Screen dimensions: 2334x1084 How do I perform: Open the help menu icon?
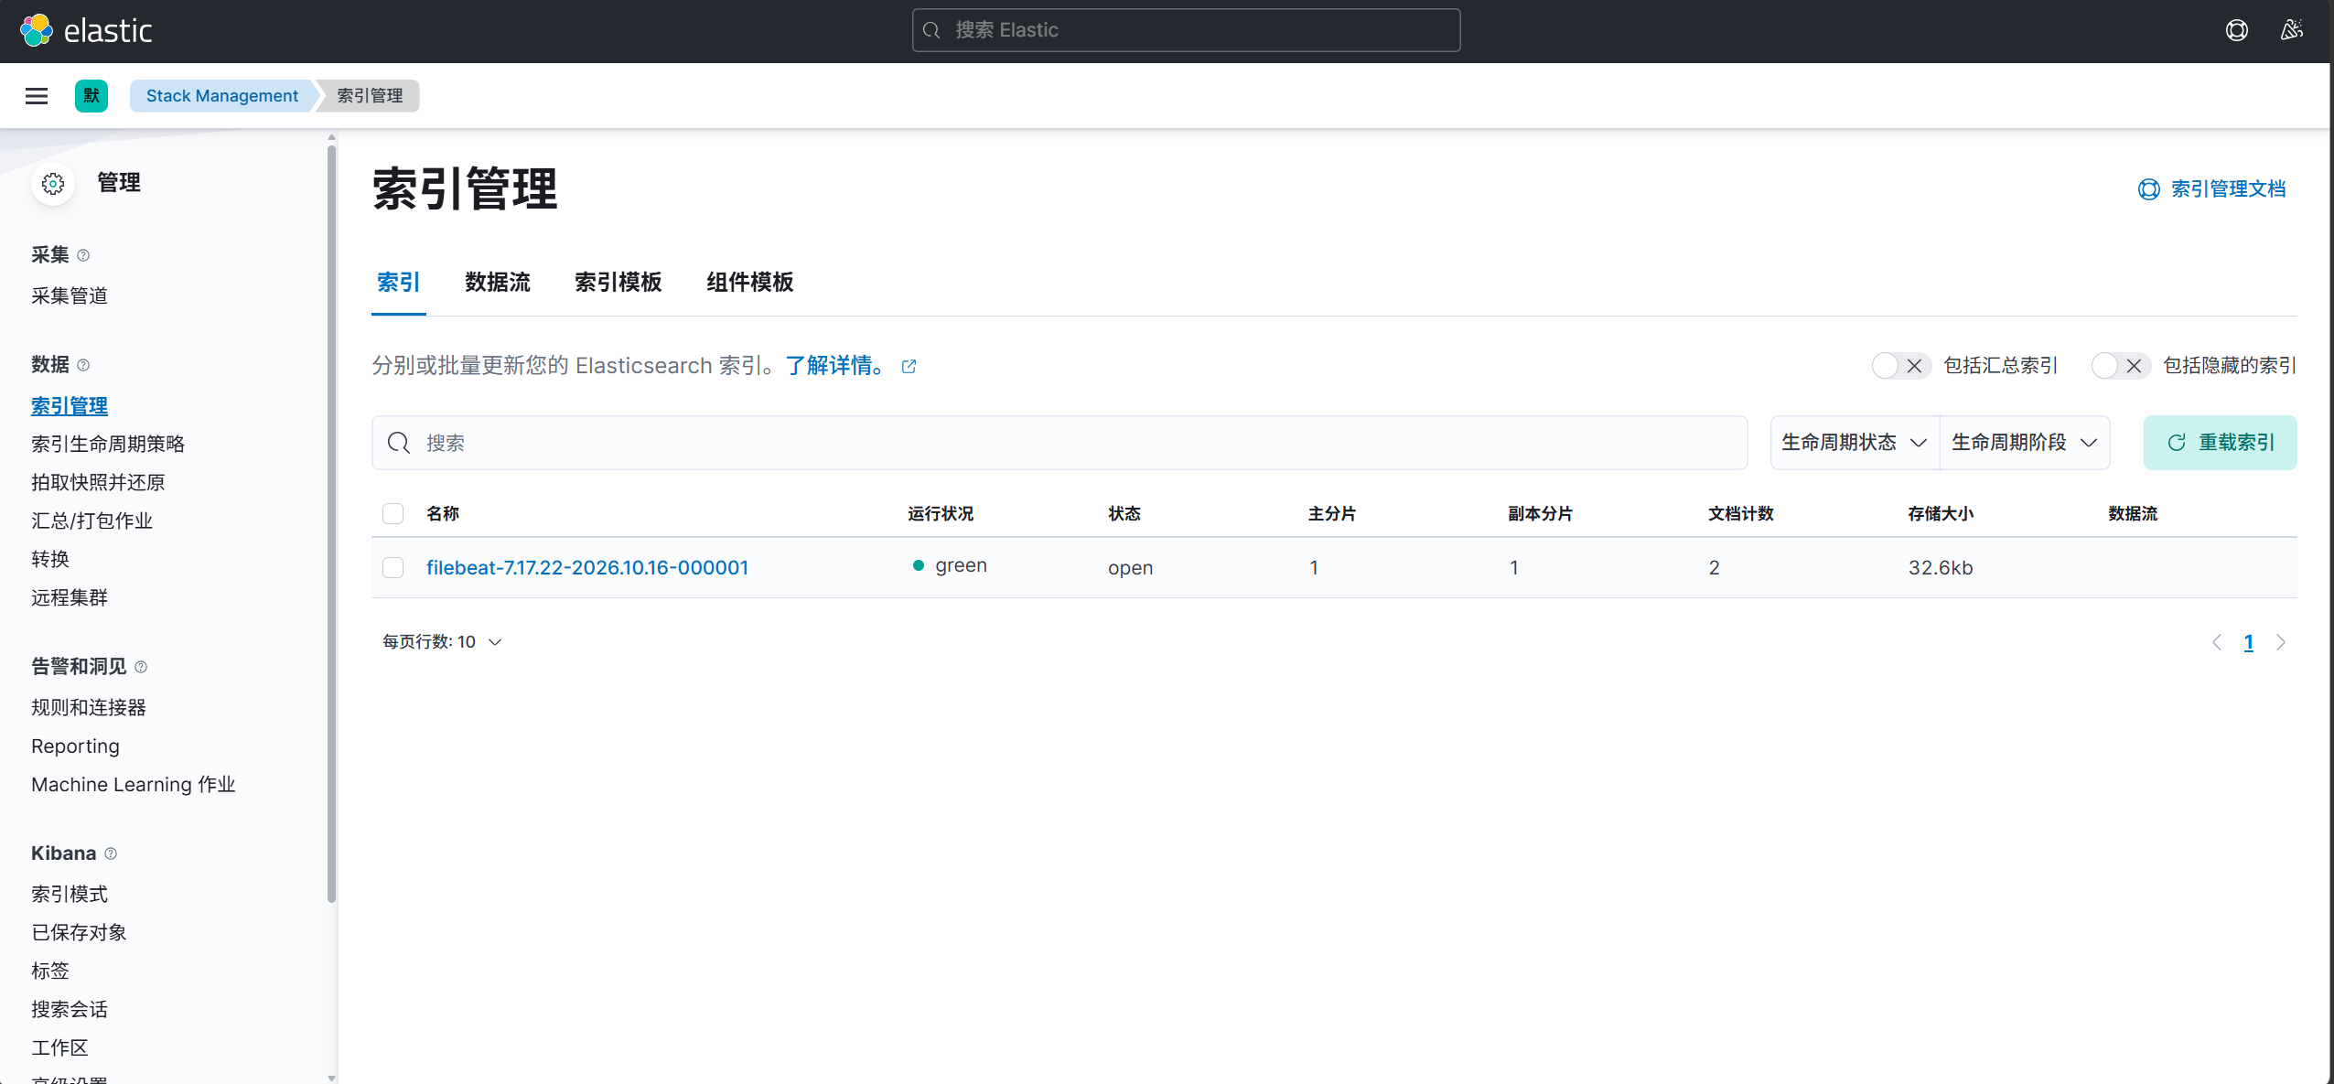(2236, 30)
